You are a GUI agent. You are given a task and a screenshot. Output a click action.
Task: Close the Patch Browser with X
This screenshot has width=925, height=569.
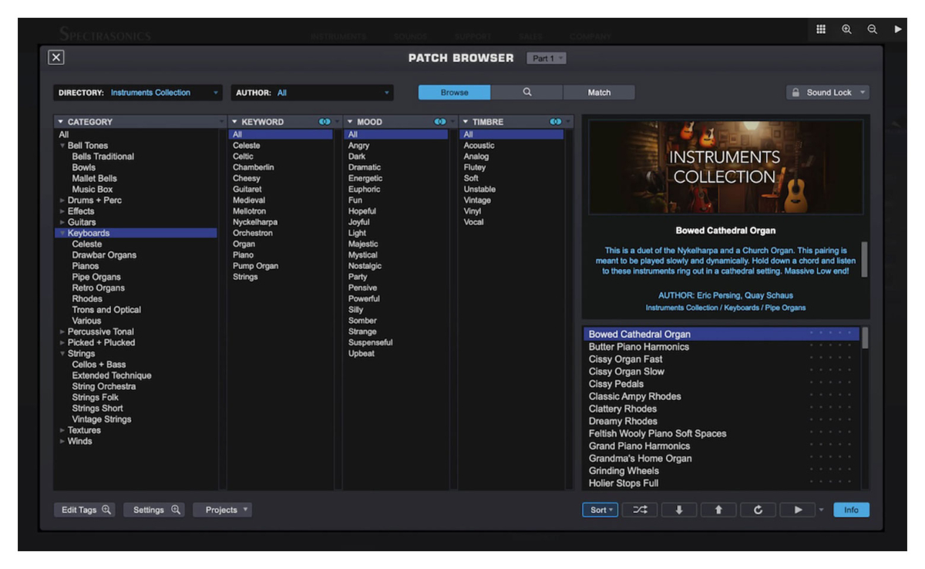(56, 57)
